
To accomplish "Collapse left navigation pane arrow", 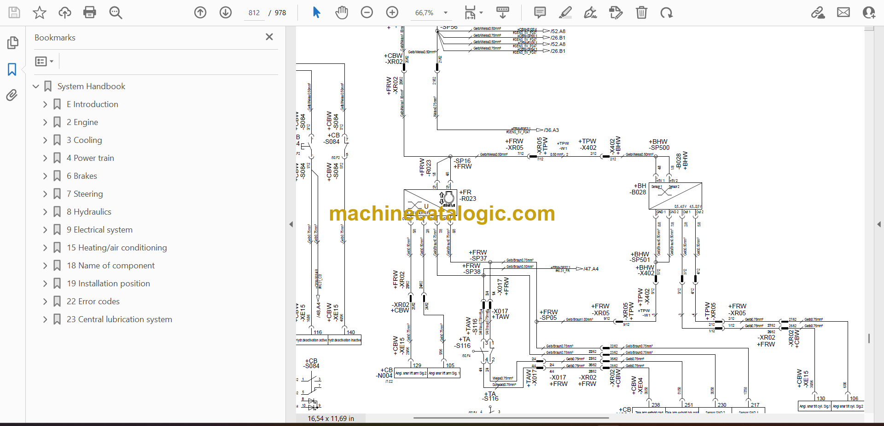I will click(291, 224).
